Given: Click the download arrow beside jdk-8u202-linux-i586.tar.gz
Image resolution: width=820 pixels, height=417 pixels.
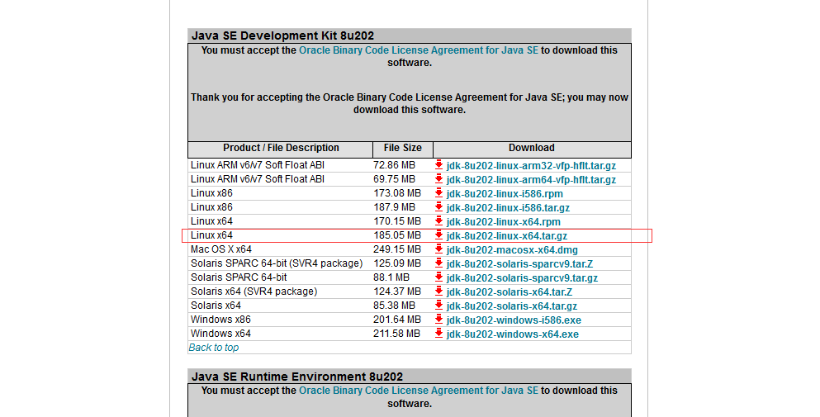Looking at the screenshot, I should [438, 207].
